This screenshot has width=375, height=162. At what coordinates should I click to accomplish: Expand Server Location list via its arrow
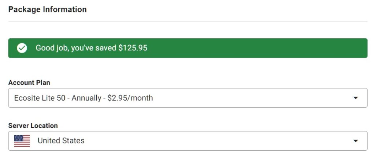(x=356, y=141)
